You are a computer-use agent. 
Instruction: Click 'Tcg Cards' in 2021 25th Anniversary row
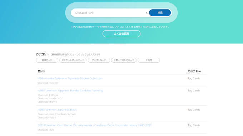[x=194, y=125]
